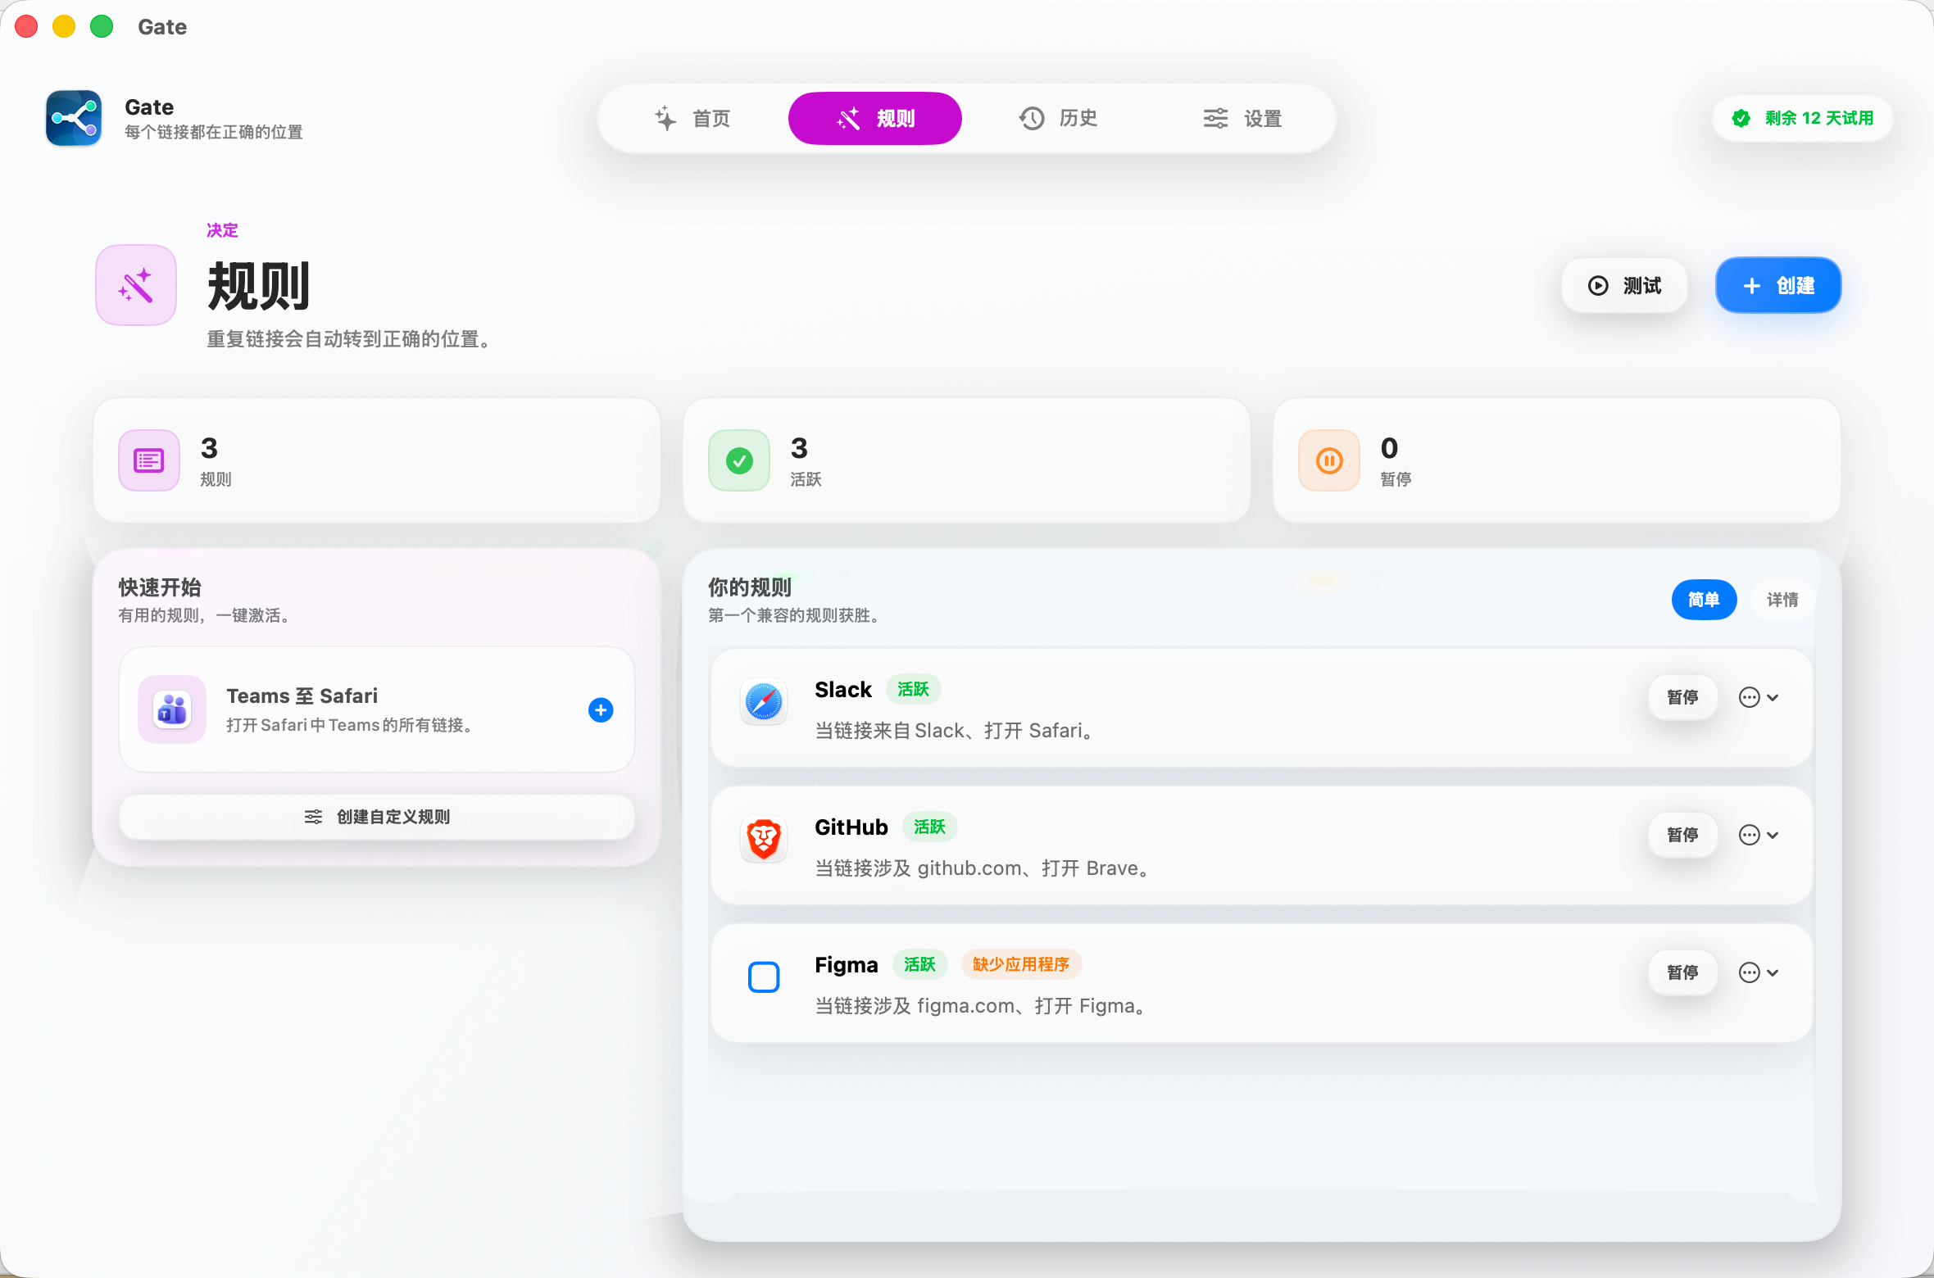Click the blue 创建 create button
This screenshot has width=1934, height=1278.
(1778, 285)
